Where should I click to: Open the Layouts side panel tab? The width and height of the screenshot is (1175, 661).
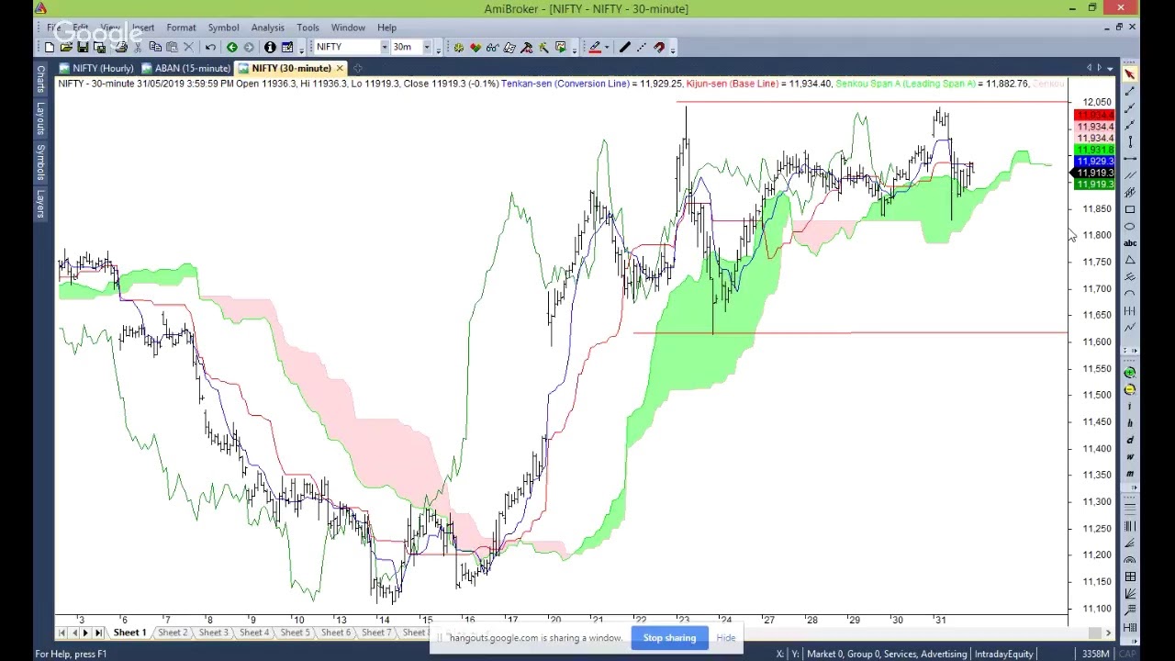pos(40,118)
